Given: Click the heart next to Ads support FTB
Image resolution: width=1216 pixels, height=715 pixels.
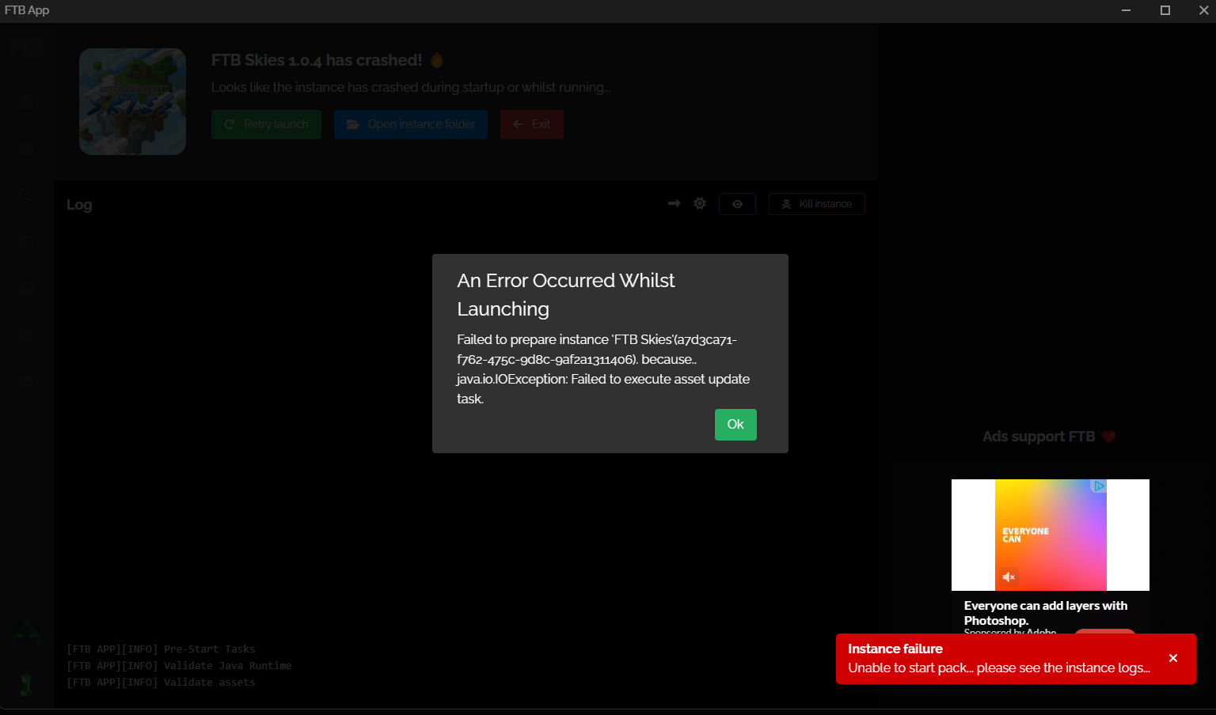Looking at the screenshot, I should click(1108, 436).
